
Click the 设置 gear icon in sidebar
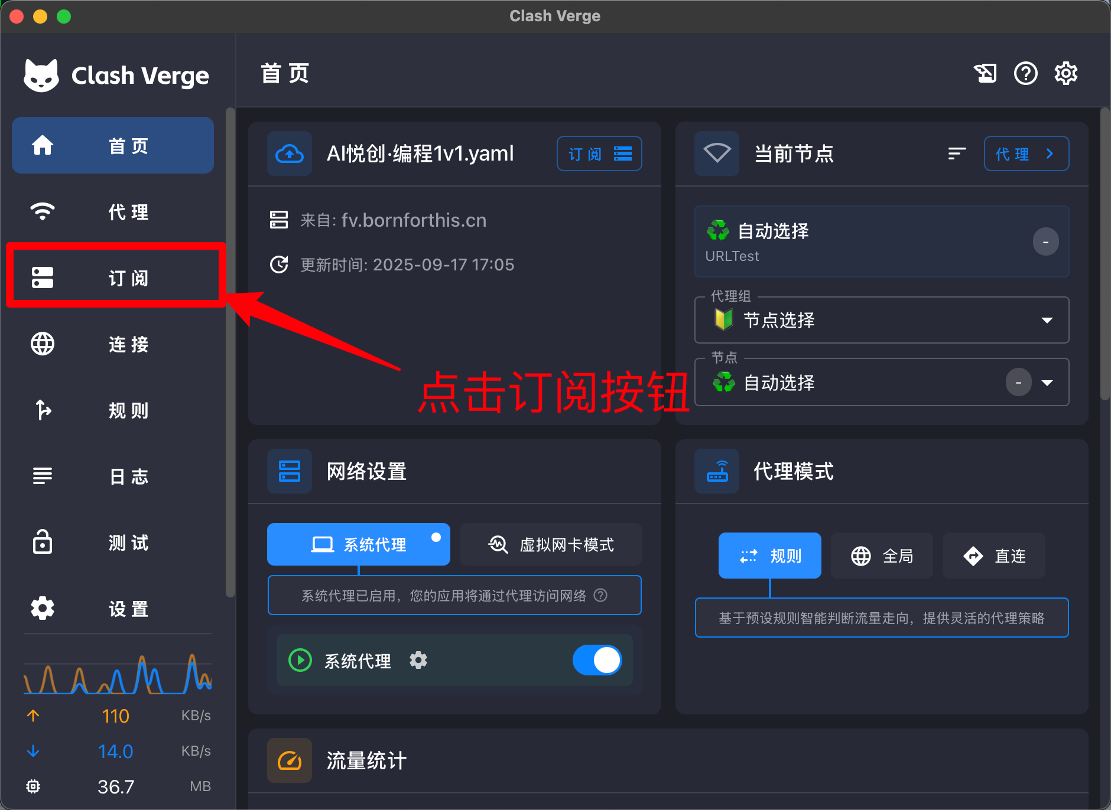(x=43, y=608)
